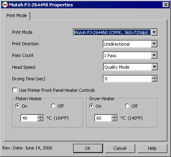
Task: Click the Rev. Date: June 14, 2006 text
Action: pyautogui.click(x=27, y=148)
